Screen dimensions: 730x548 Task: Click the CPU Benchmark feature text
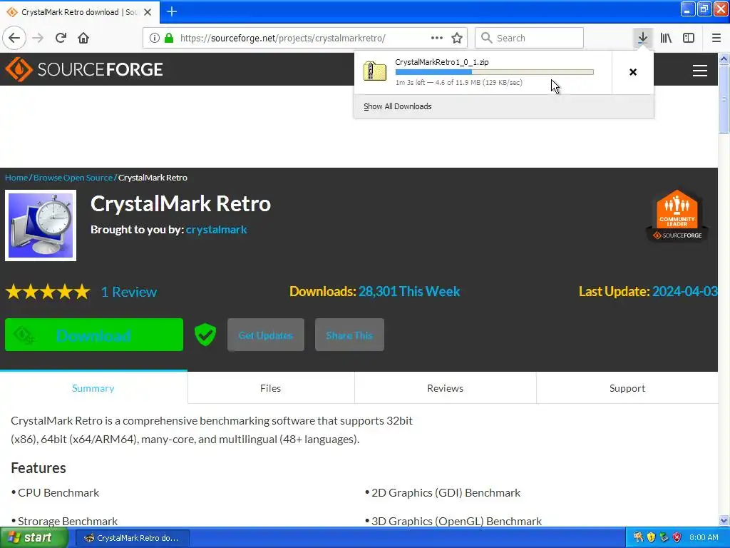[58, 492]
